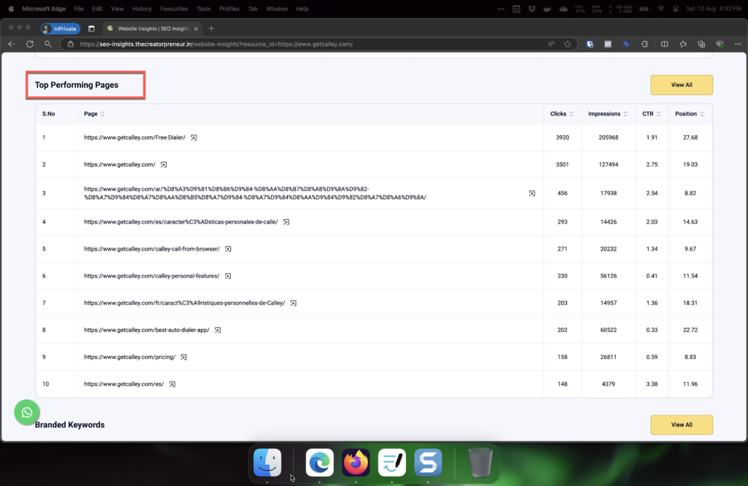
Task: Open the best-auto-dialer-app URL link
Action: (x=146, y=330)
